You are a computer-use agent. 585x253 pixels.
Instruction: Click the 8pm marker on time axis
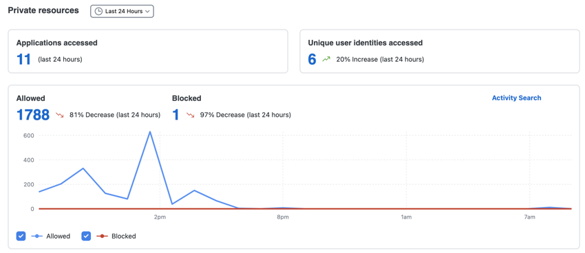[283, 217]
